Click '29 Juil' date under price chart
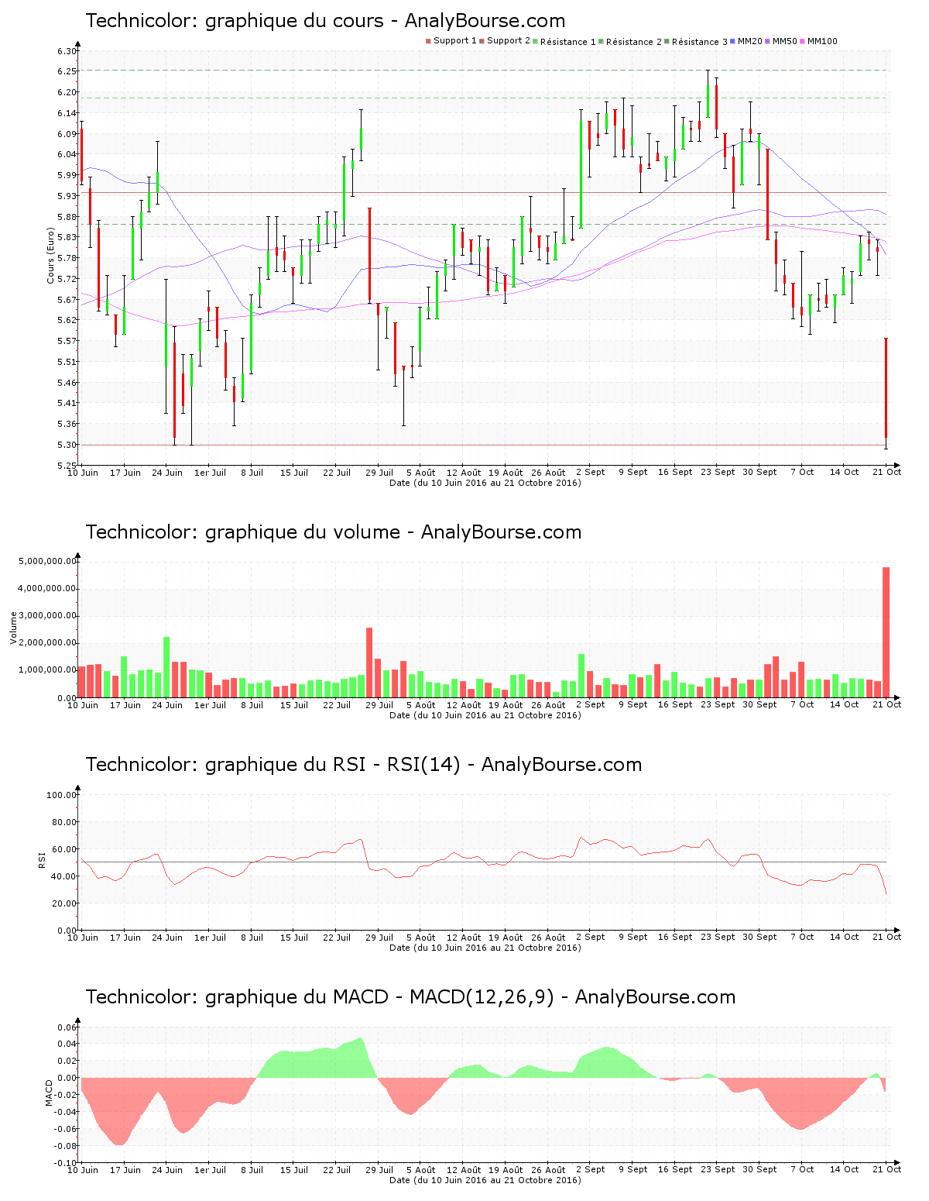Viewport: 929px width, 1201px height. (379, 473)
